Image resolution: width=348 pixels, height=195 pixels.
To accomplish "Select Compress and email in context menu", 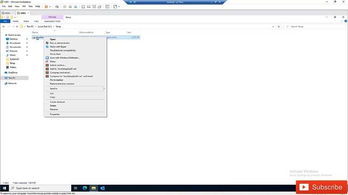I will (75, 73).
